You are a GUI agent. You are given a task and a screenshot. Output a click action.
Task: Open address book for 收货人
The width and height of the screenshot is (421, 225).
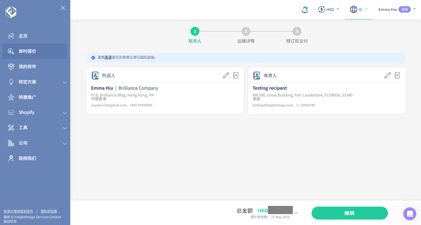pos(397,75)
